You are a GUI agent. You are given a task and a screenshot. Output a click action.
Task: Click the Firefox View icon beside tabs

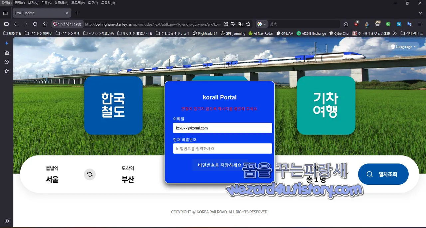point(5,13)
